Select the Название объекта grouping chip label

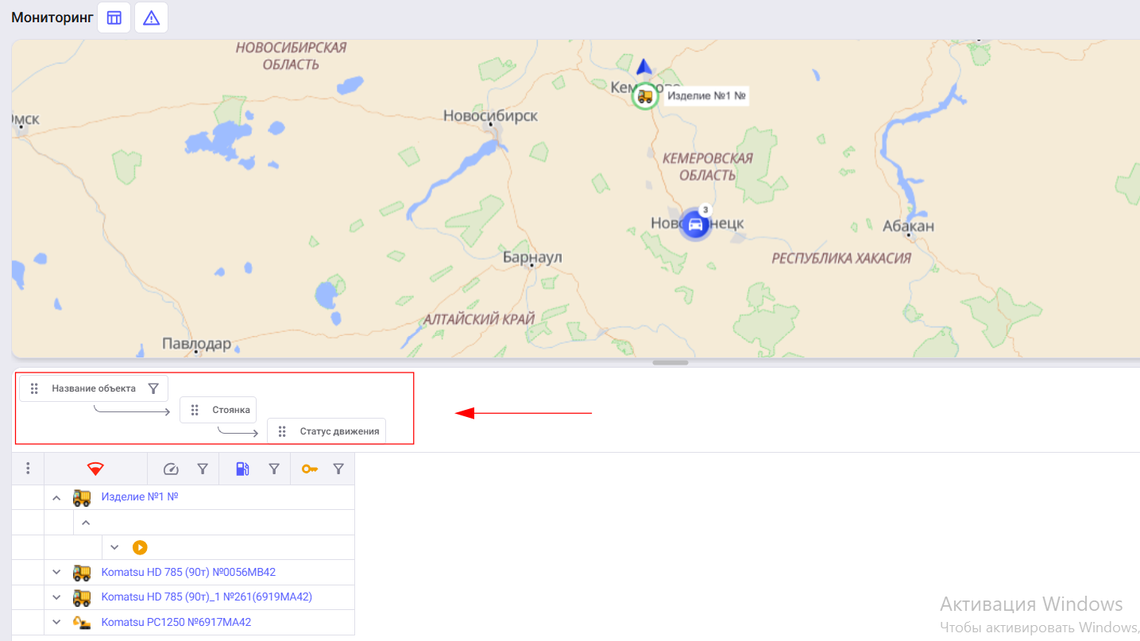[94, 388]
